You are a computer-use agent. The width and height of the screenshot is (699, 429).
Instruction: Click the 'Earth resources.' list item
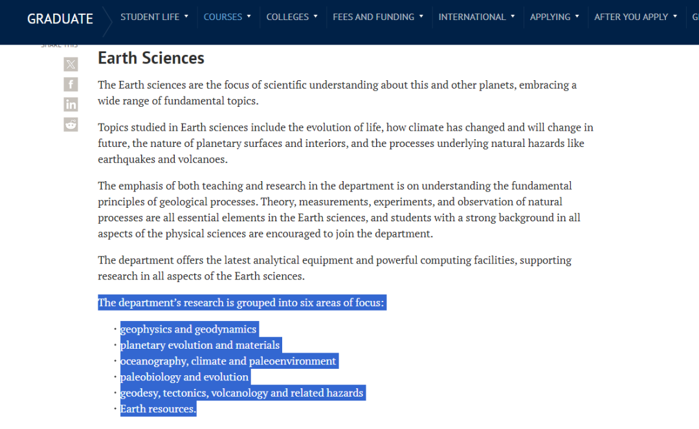click(x=158, y=409)
